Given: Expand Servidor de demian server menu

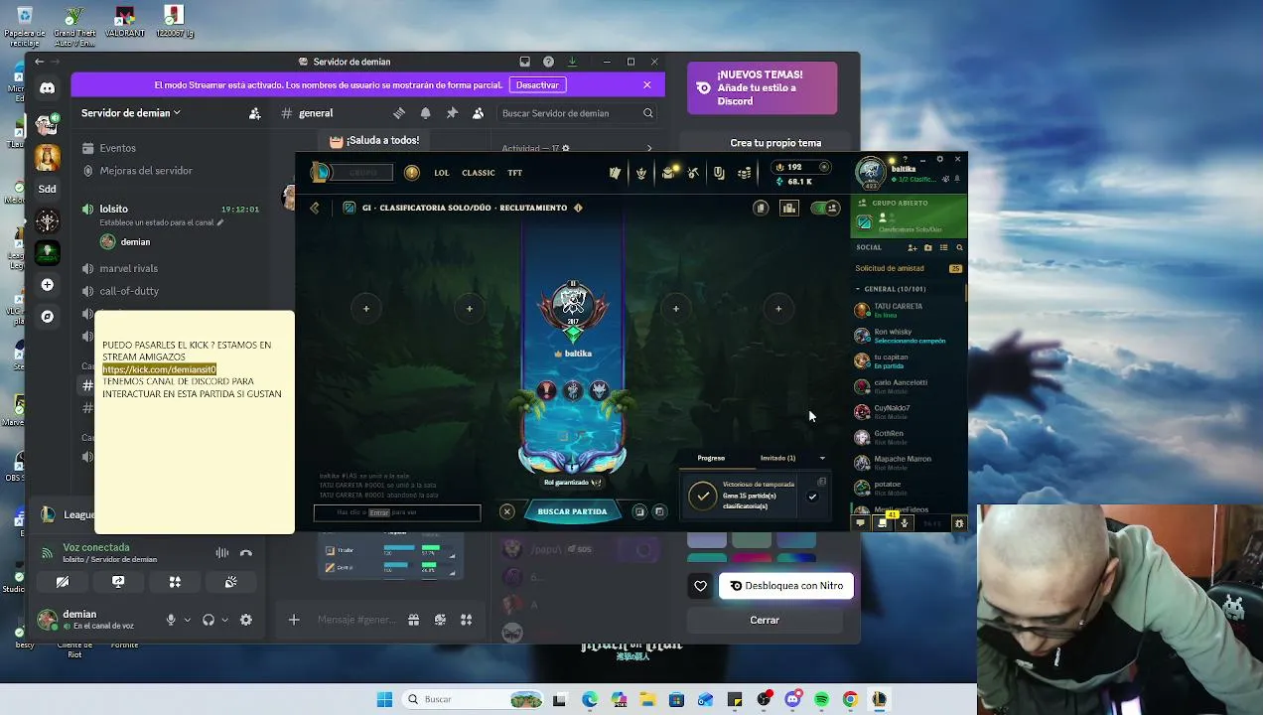Looking at the screenshot, I should click(x=131, y=113).
